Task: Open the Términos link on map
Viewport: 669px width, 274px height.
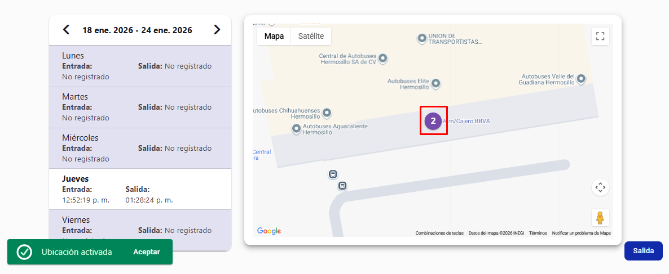Action: pos(538,233)
